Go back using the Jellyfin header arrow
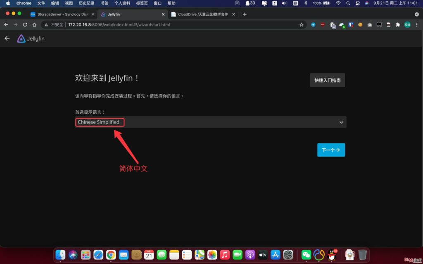The image size is (423, 264). coord(7,38)
